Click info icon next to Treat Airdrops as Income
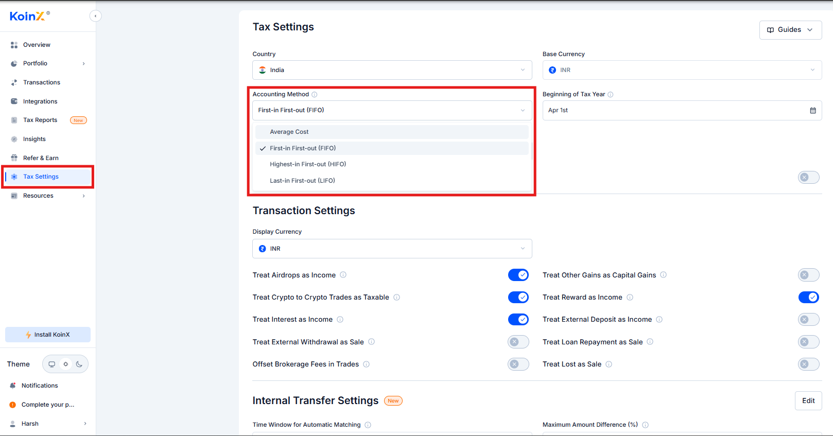833x436 pixels. click(x=343, y=275)
